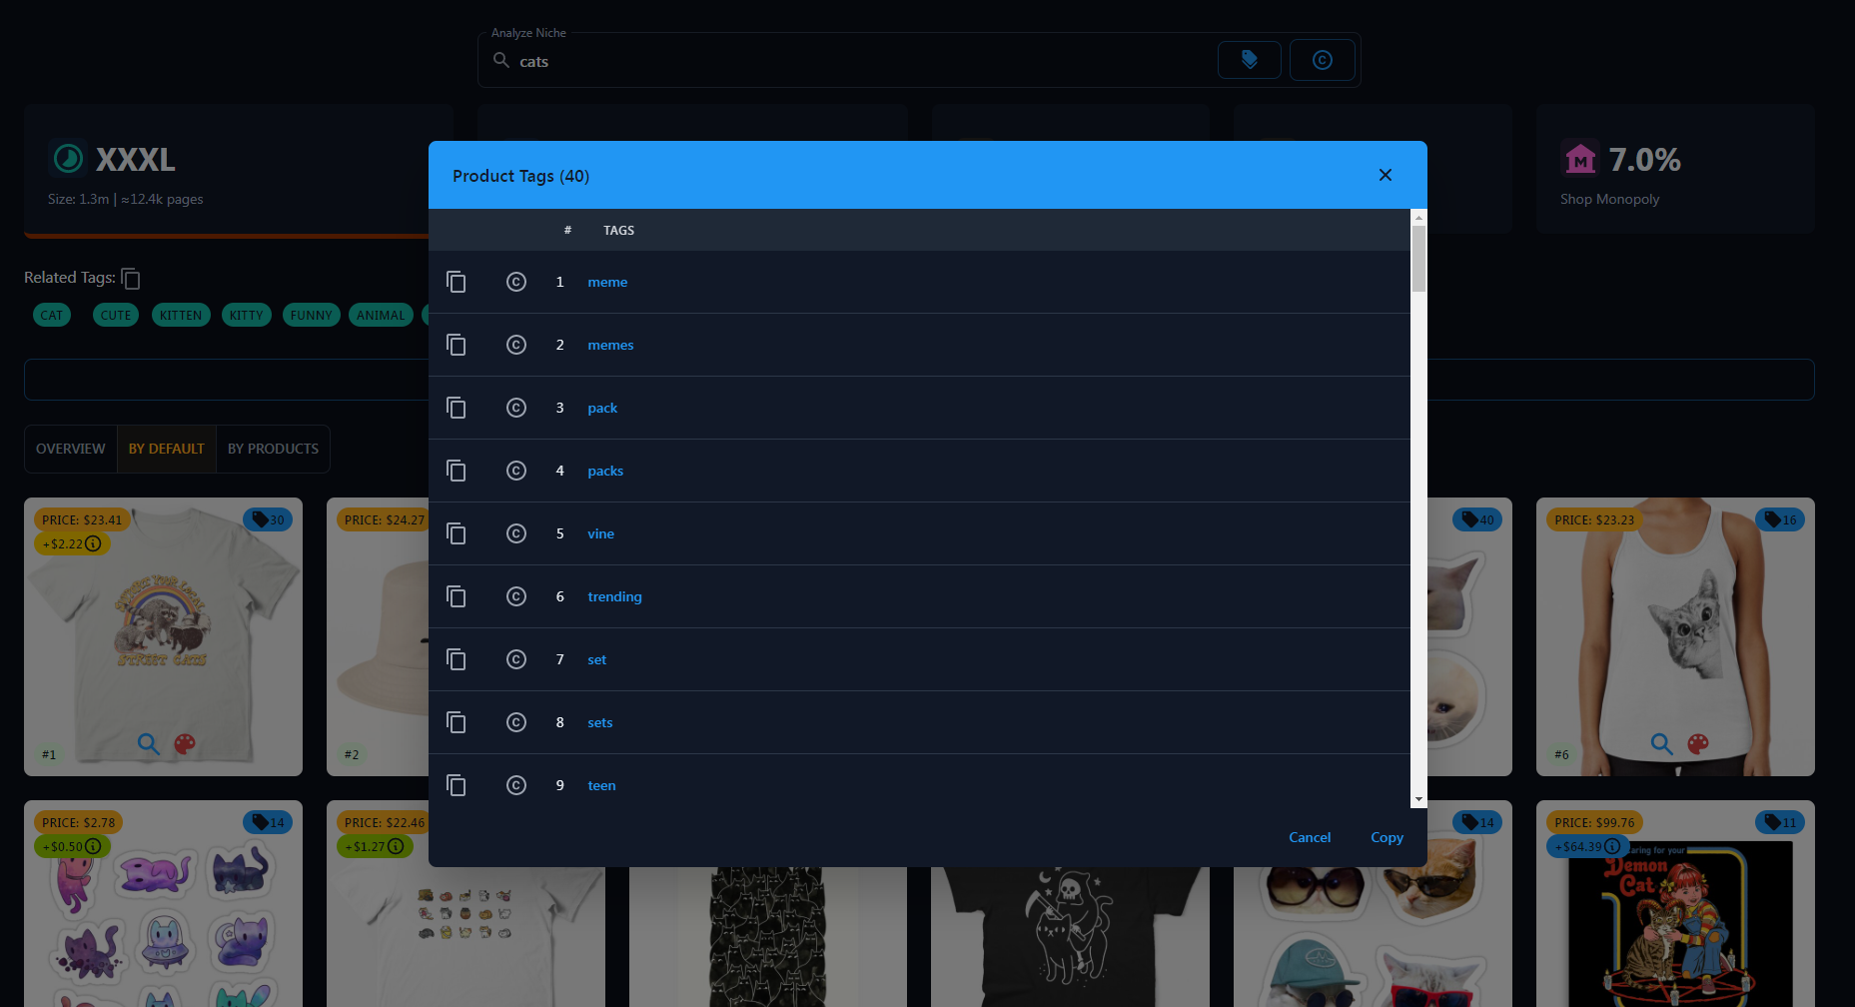This screenshot has width=1855, height=1007.
Task: Check copyright for 'teen' tag
Action: click(x=516, y=785)
